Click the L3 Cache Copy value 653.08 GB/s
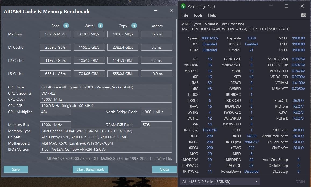 click(x=123, y=74)
